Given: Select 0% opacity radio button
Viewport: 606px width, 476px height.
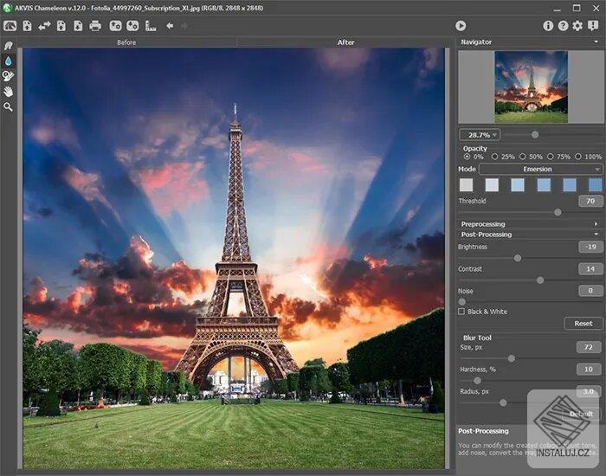Looking at the screenshot, I should click(467, 157).
